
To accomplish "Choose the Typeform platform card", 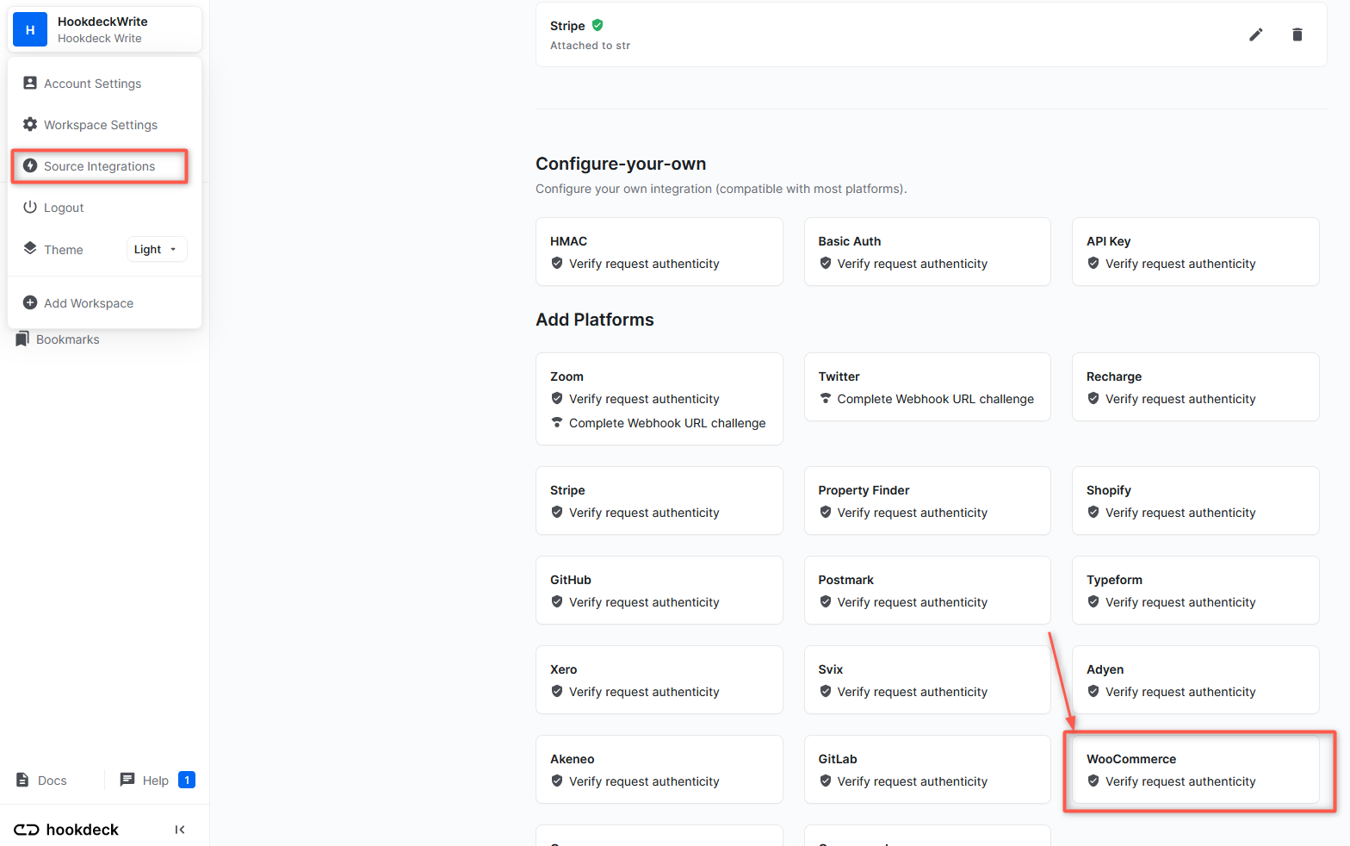I will (x=1196, y=590).
